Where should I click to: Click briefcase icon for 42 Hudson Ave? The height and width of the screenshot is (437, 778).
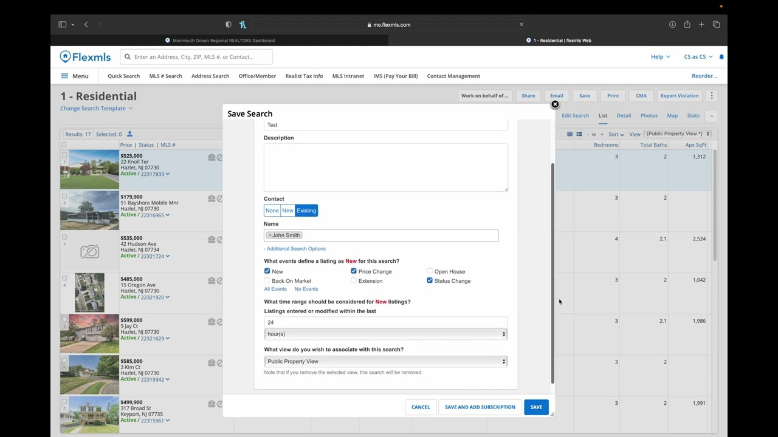point(212,239)
